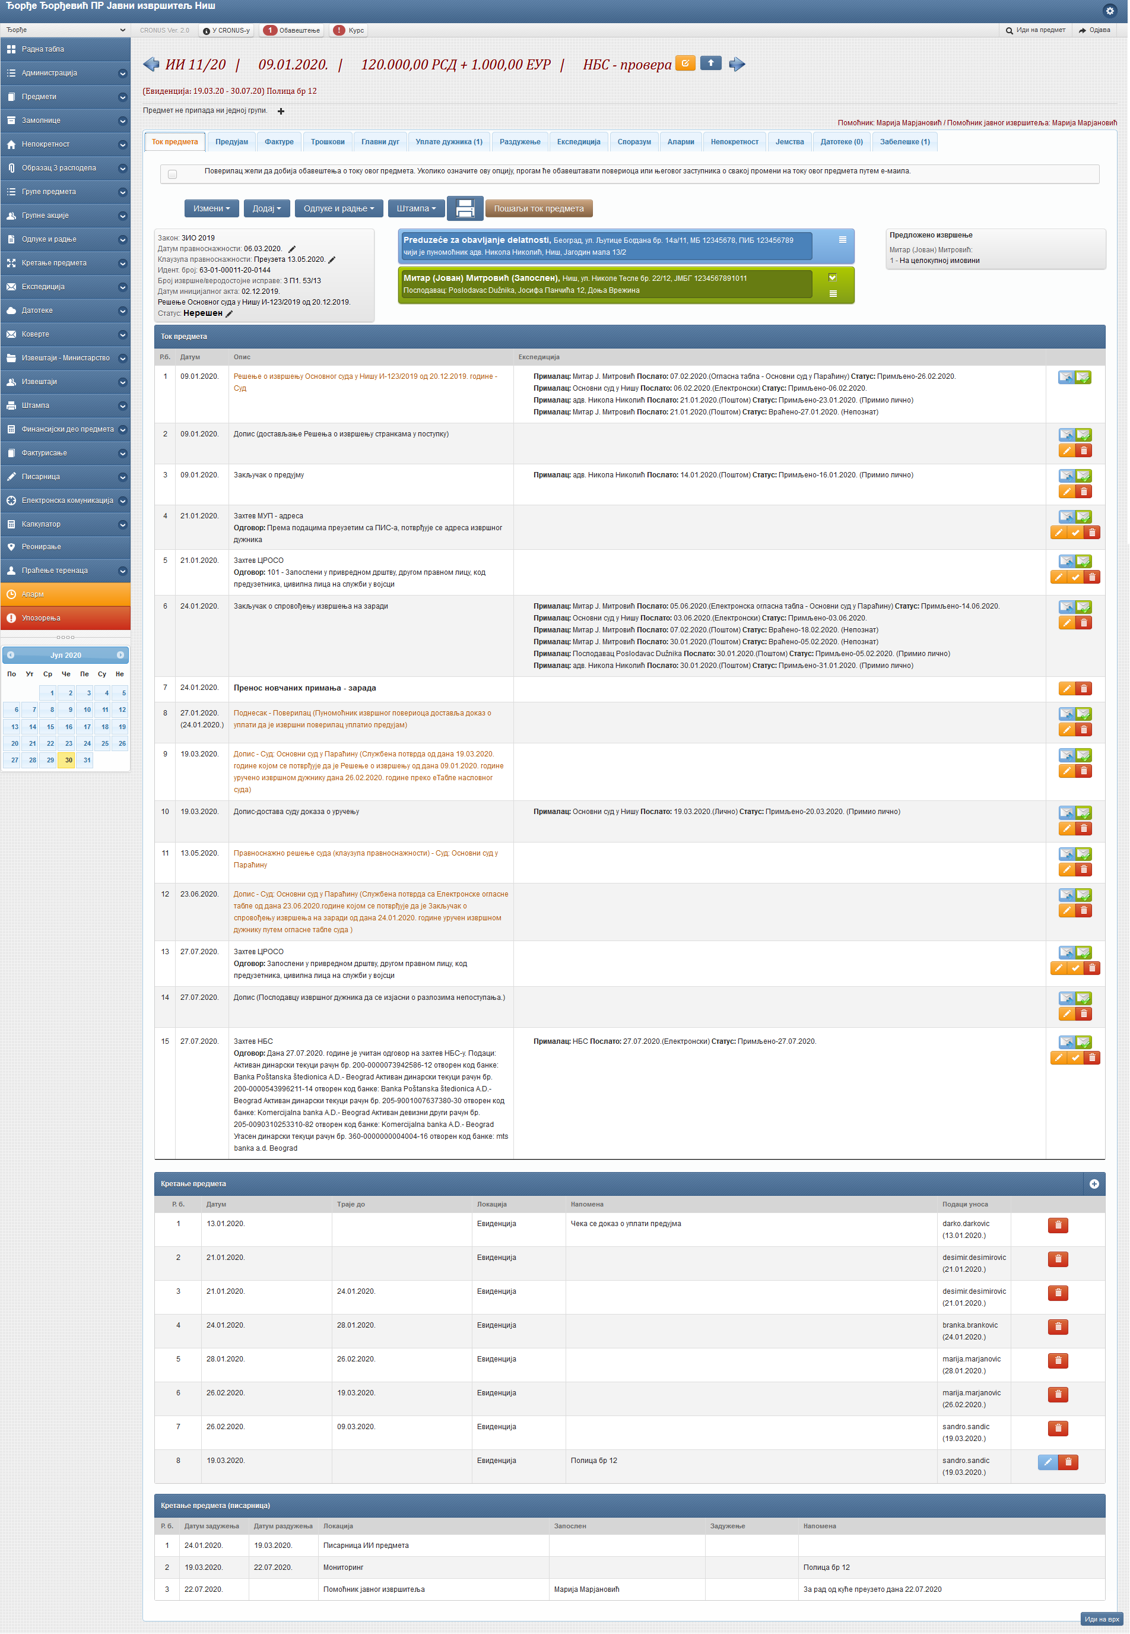Open the user selector showing Ђорђе
Screen dimensions: 1130x1634
[65, 30]
